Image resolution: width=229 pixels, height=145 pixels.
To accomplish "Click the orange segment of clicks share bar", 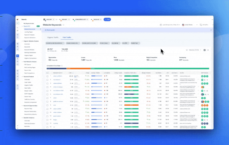I will [78, 68].
